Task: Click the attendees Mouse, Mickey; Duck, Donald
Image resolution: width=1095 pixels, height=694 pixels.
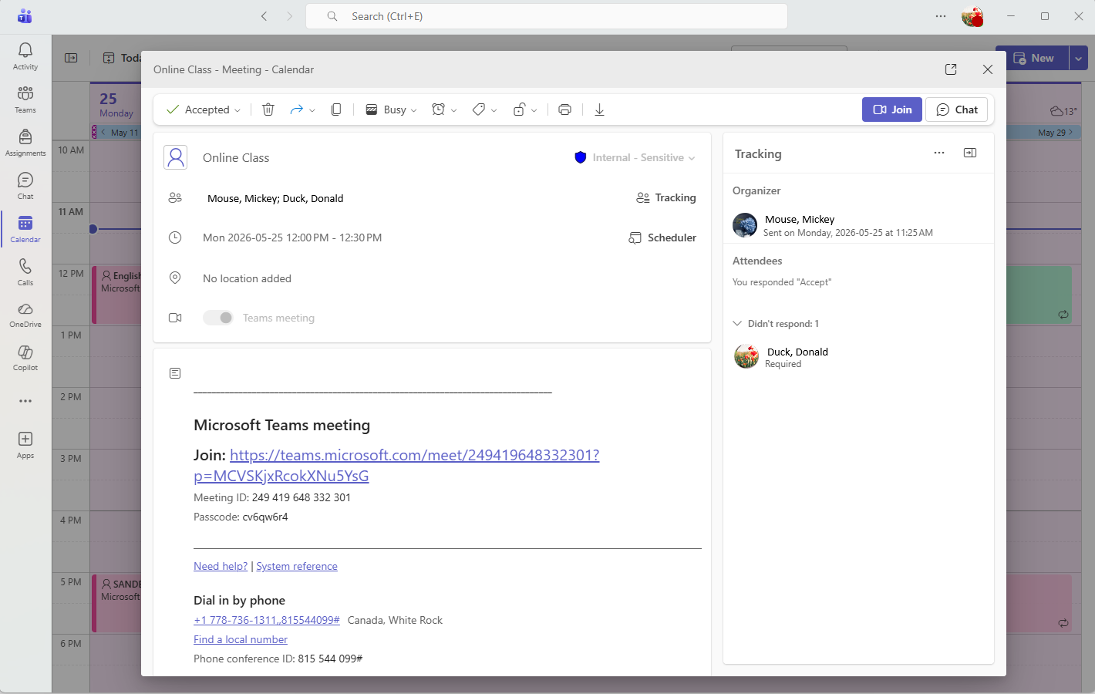Action: coord(275,198)
